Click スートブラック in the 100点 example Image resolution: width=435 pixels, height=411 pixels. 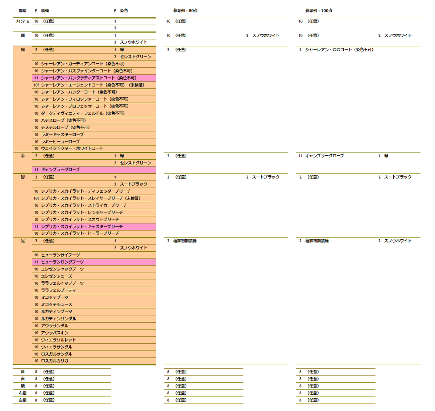point(398,177)
